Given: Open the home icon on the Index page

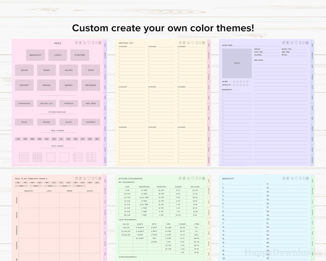Looking at the screenshot, I should [x=76, y=43].
